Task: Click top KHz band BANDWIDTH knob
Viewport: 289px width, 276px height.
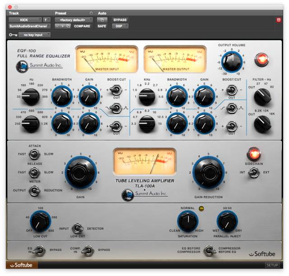Action: pyautogui.click(x=177, y=97)
